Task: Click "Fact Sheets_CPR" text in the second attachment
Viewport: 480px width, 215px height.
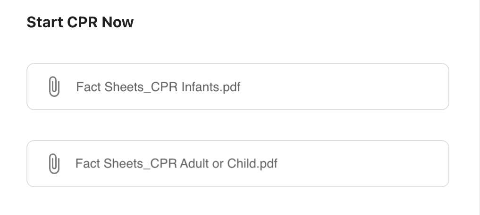Action: (126, 164)
